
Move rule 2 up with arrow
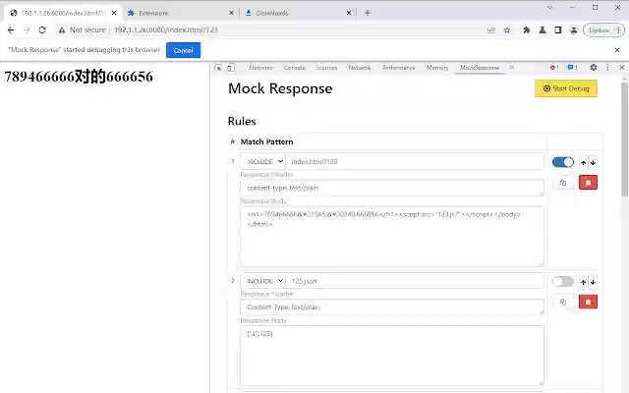(583, 281)
